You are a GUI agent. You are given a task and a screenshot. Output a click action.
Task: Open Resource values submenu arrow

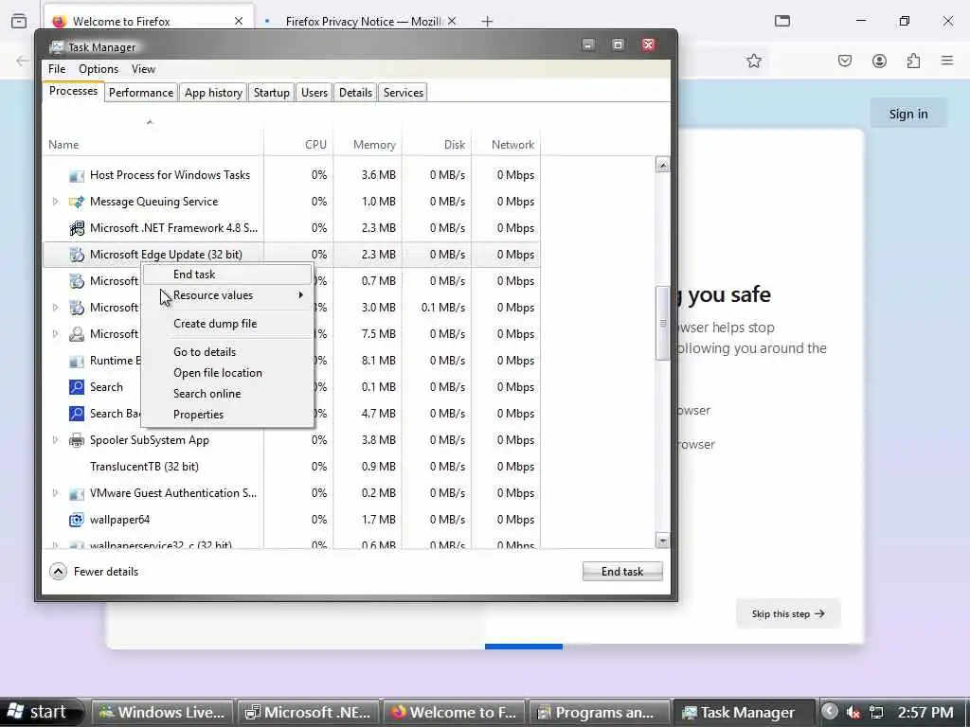[x=300, y=295]
